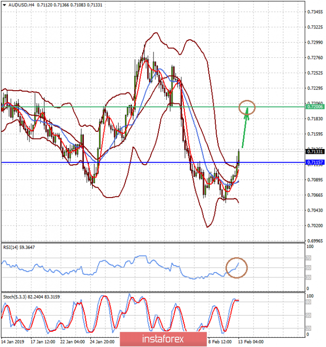Select the 8 Feb 12:00 time label
The height and width of the screenshot is (347, 326).
220,342
